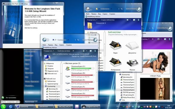The image size is (175, 109).
Task: Click the help icon in Библиотеки window toolbar
Action: 138,20
